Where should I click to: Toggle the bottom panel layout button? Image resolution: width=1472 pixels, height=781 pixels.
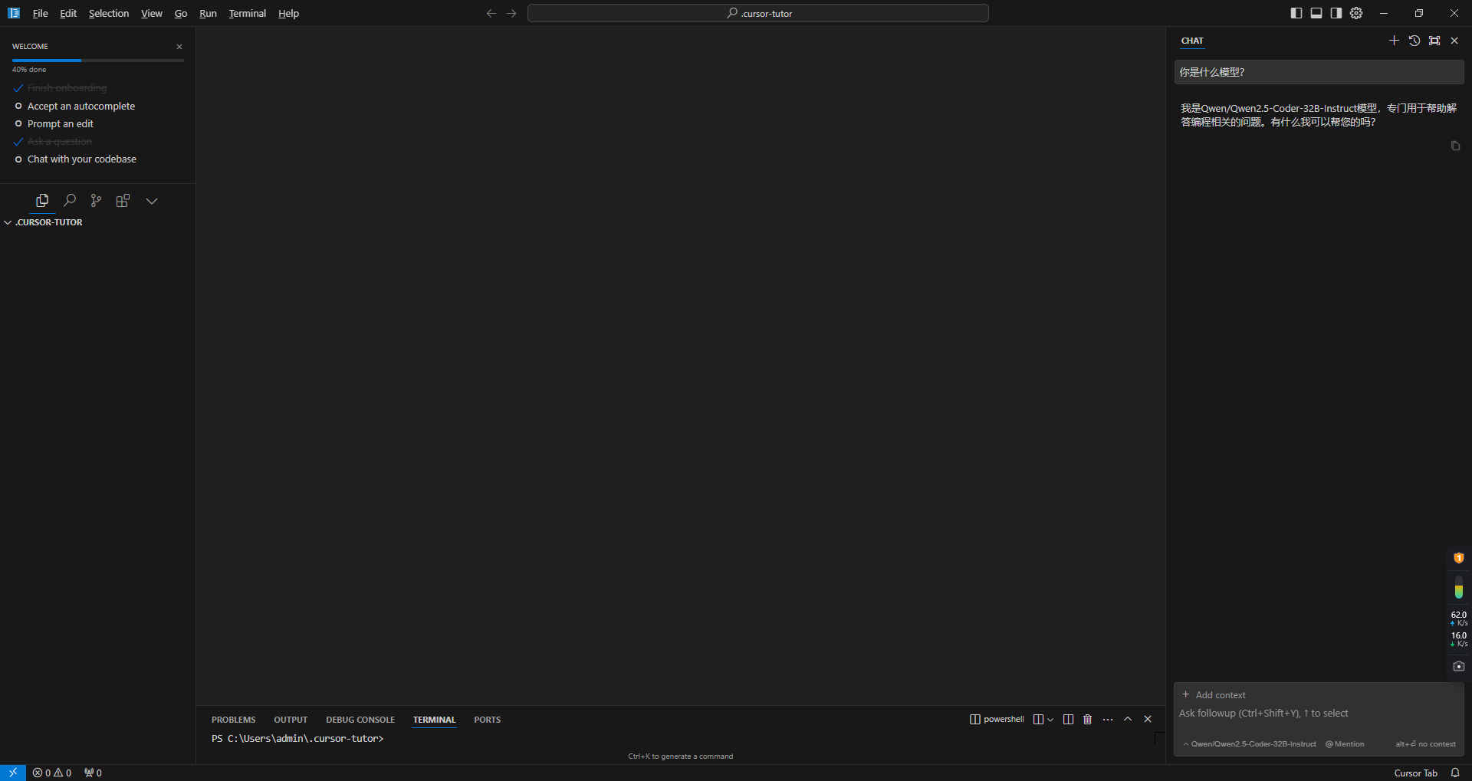tap(1316, 13)
